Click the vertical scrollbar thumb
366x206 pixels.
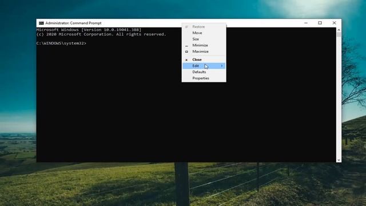pyautogui.click(x=339, y=34)
